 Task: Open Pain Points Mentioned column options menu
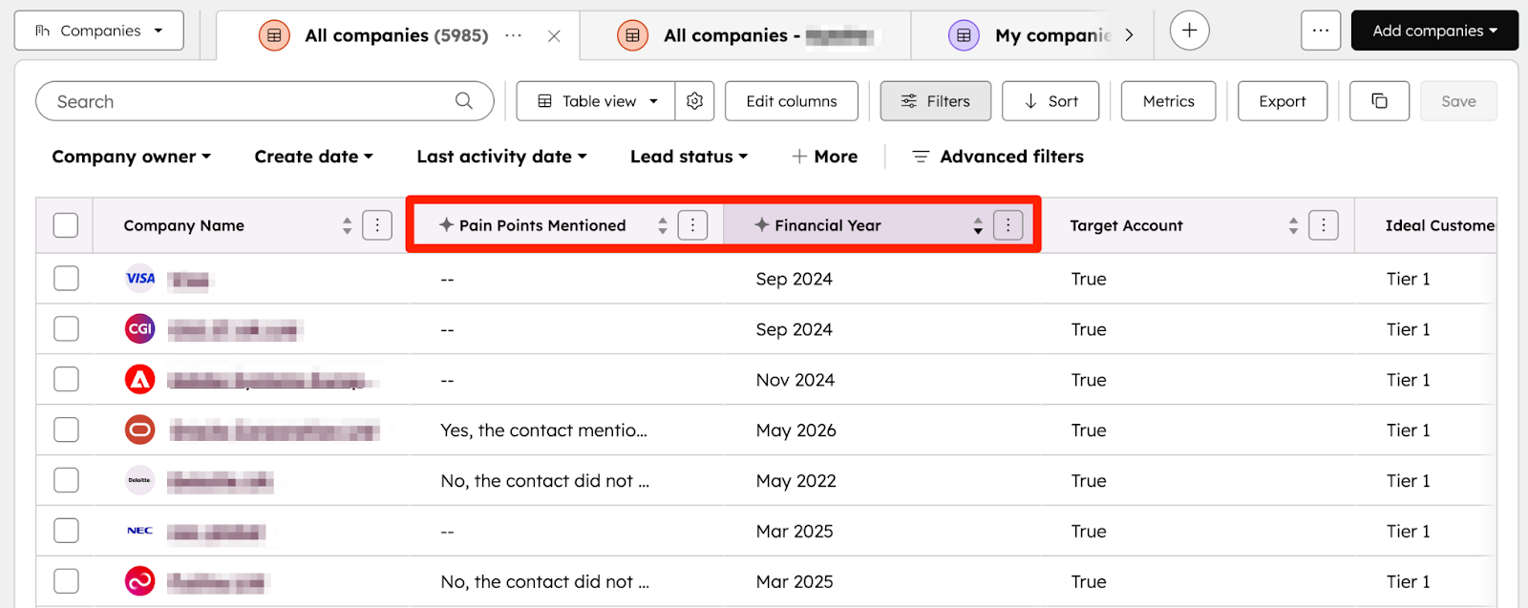[x=692, y=225]
